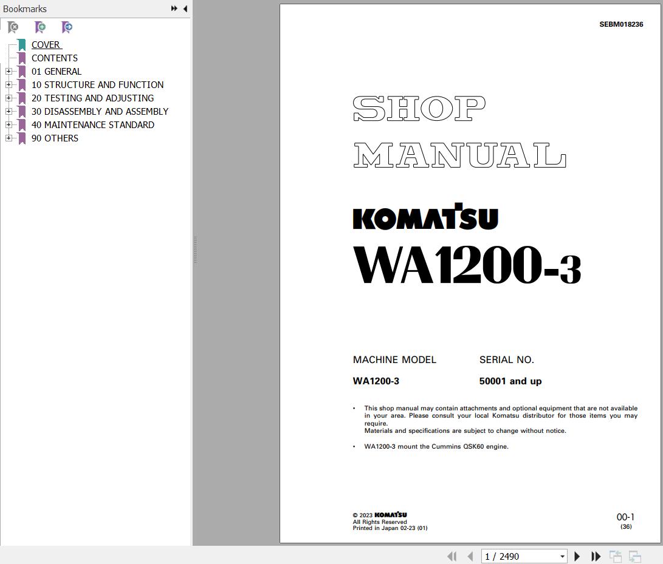
Task: Click the CONTENTS bookmark ribbon icon
Action: coord(22,58)
